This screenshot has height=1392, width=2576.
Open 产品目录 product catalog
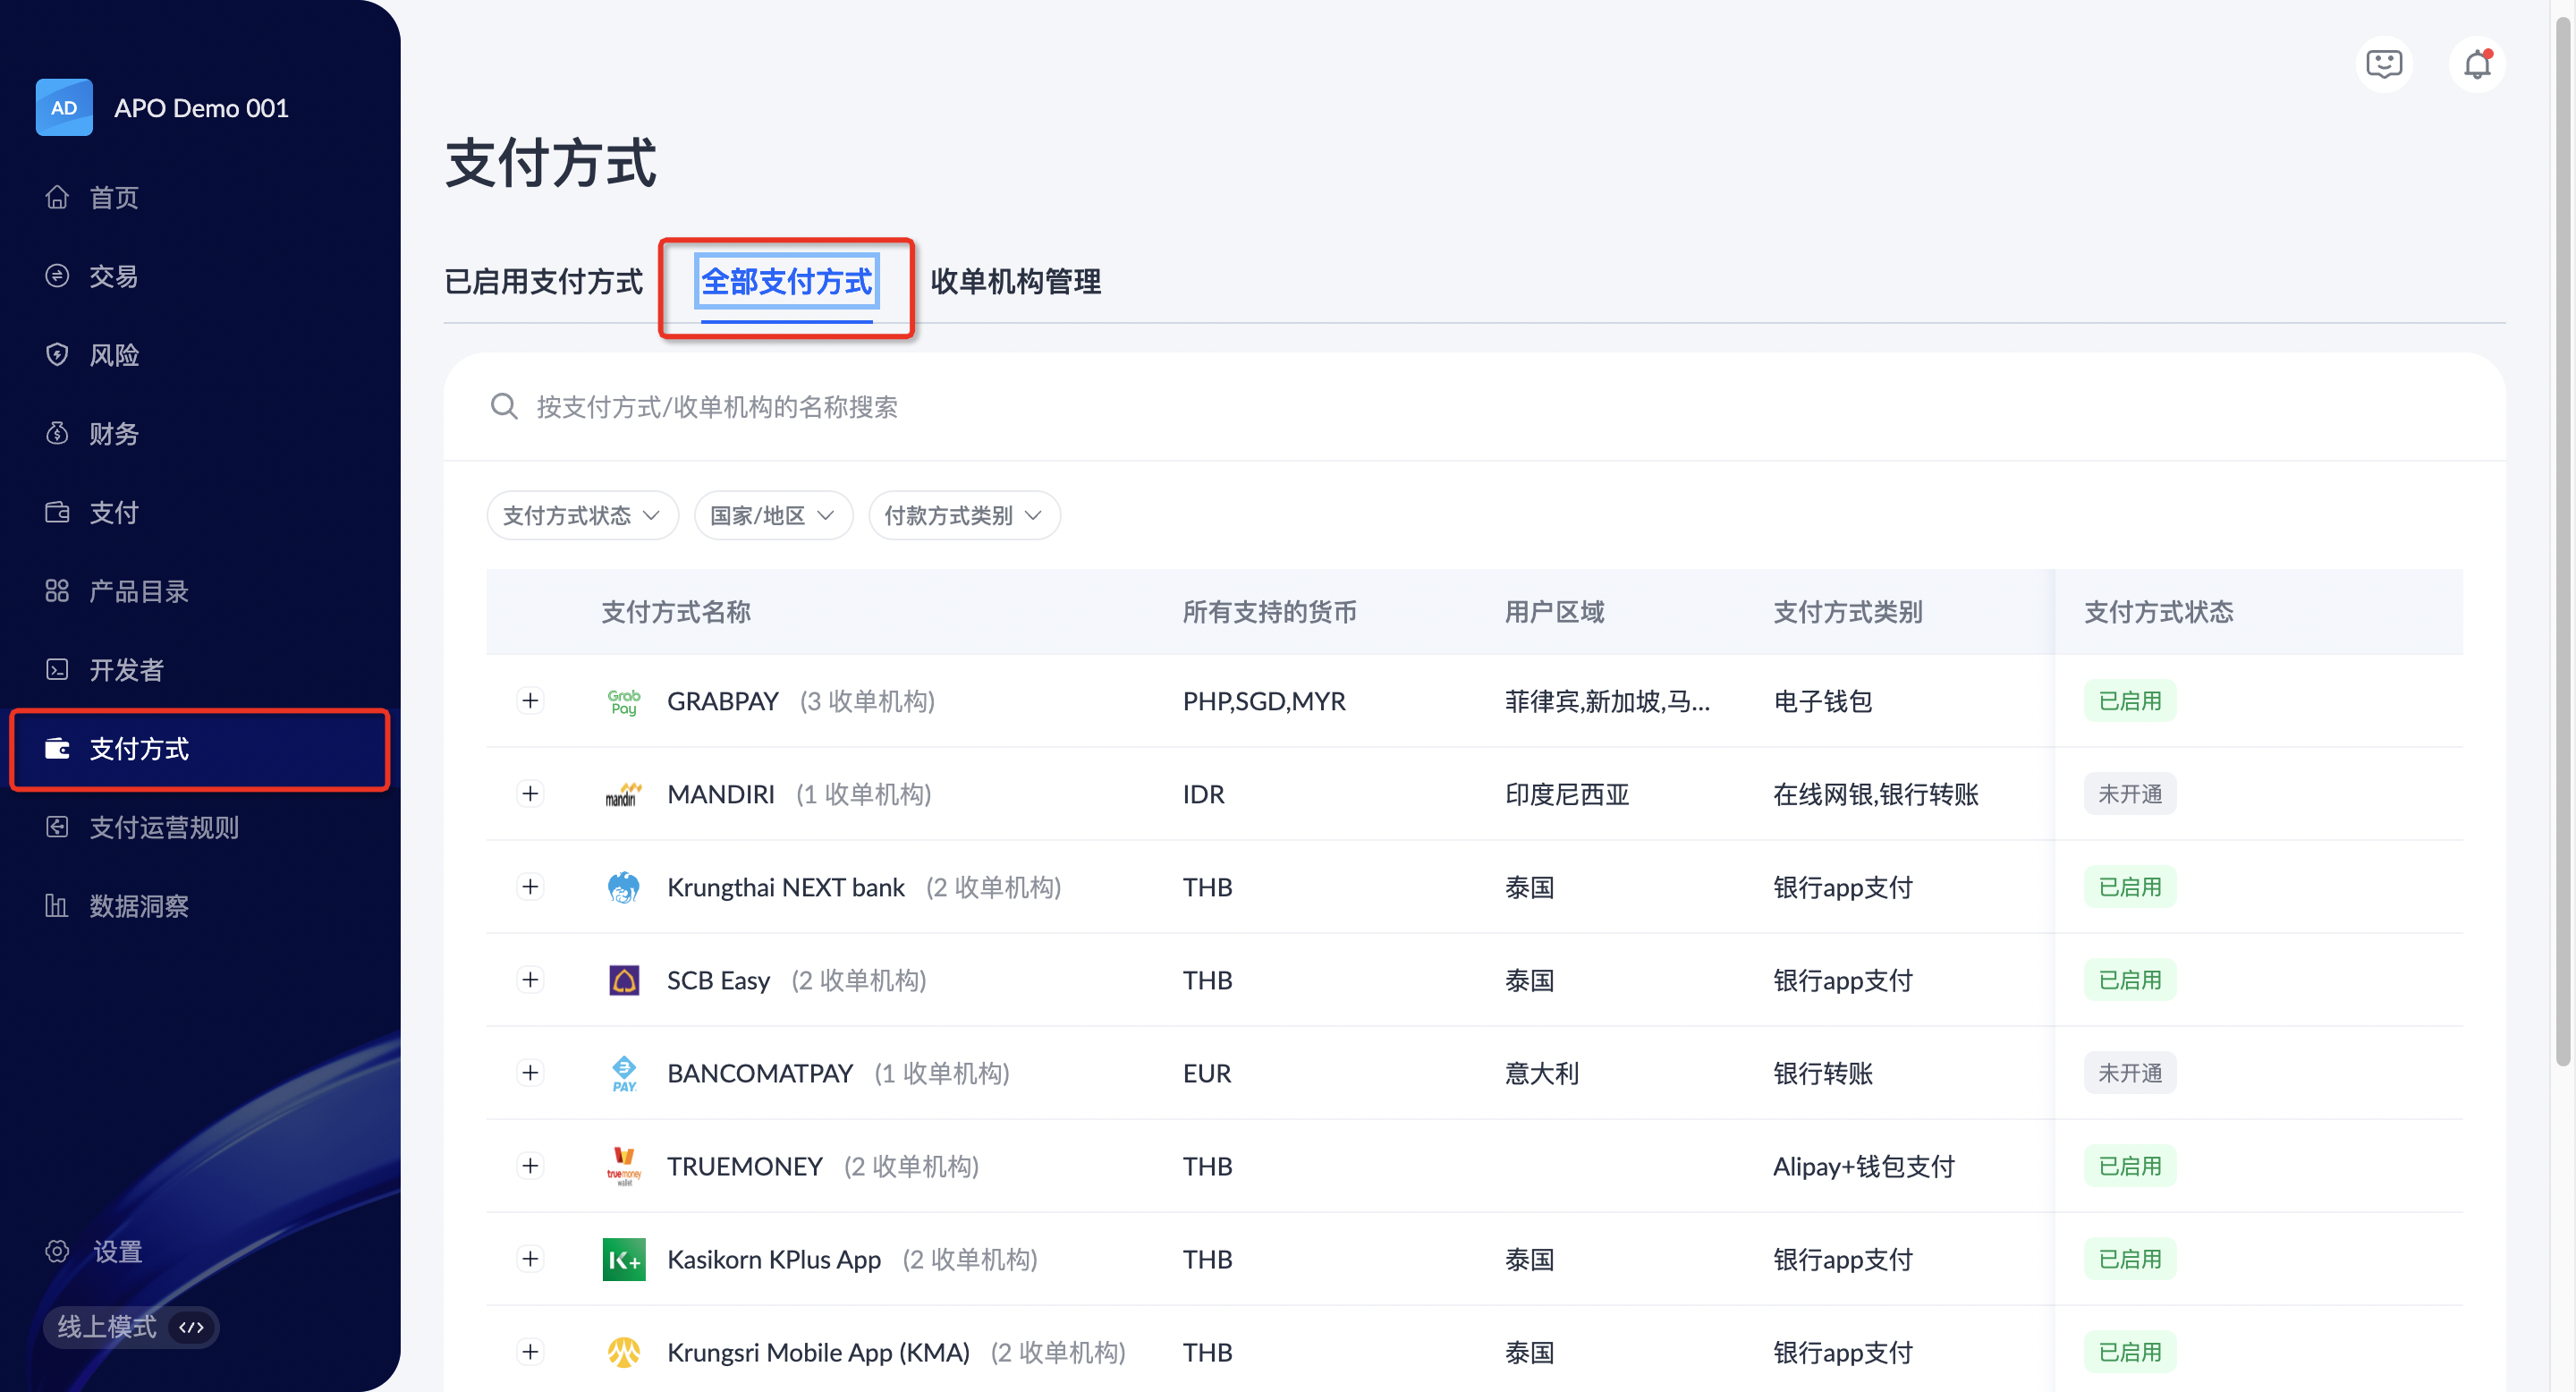point(138,591)
